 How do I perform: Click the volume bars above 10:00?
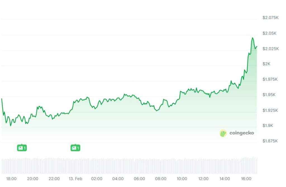point(182,166)
